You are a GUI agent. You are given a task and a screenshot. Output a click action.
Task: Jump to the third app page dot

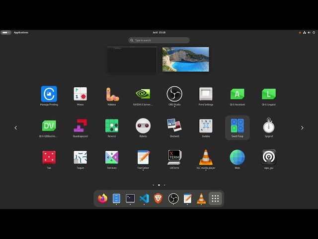click(164, 185)
